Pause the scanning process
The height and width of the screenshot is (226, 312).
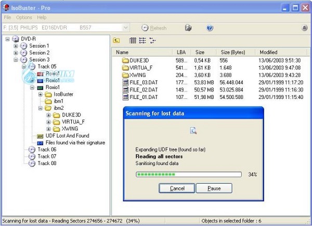tap(214, 188)
